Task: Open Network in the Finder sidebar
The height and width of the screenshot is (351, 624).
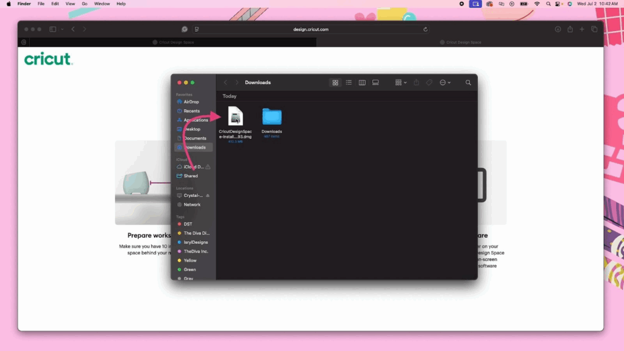Action: click(x=193, y=205)
